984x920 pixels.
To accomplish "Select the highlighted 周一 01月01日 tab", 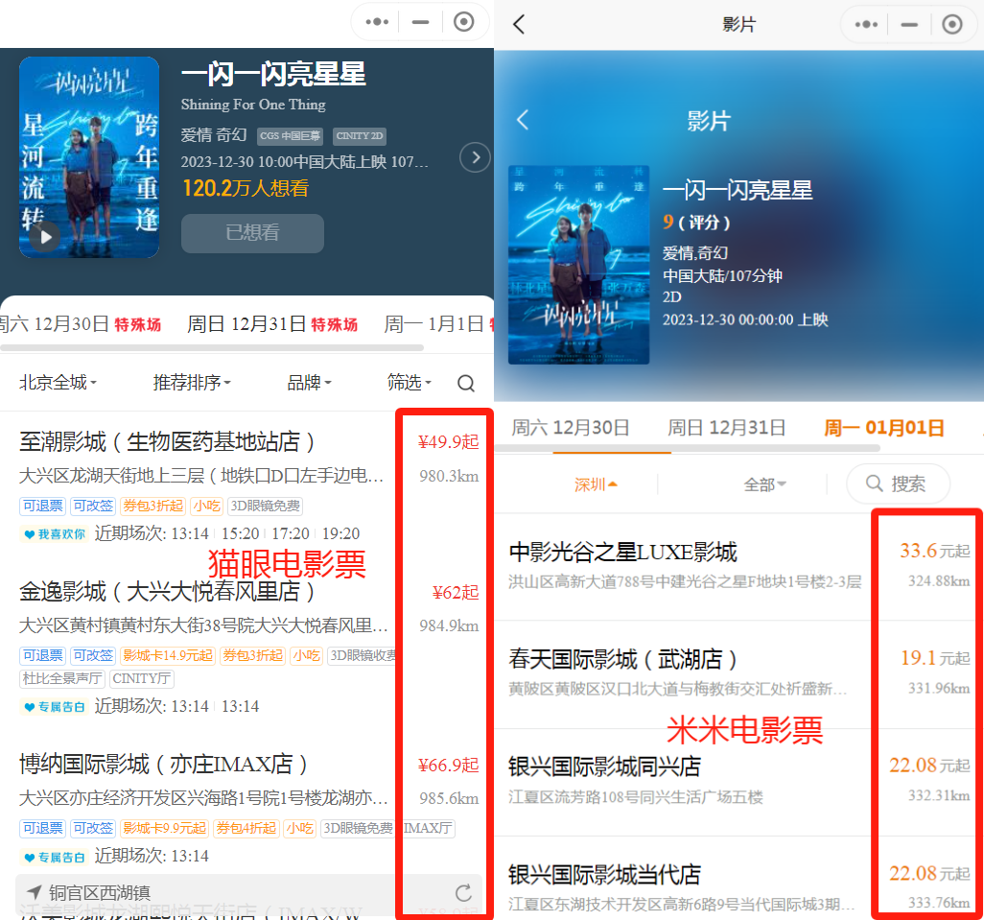I will [883, 427].
